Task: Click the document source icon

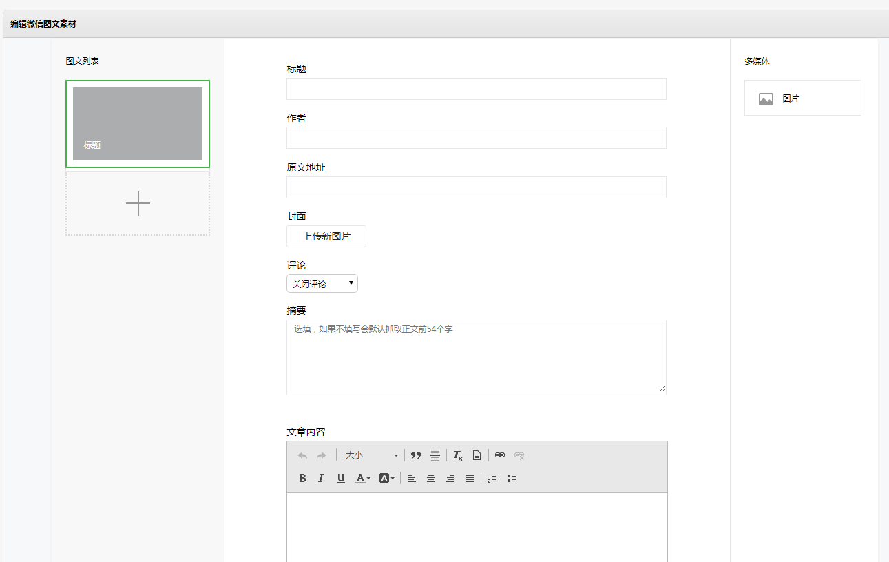Action: coord(477,455)
